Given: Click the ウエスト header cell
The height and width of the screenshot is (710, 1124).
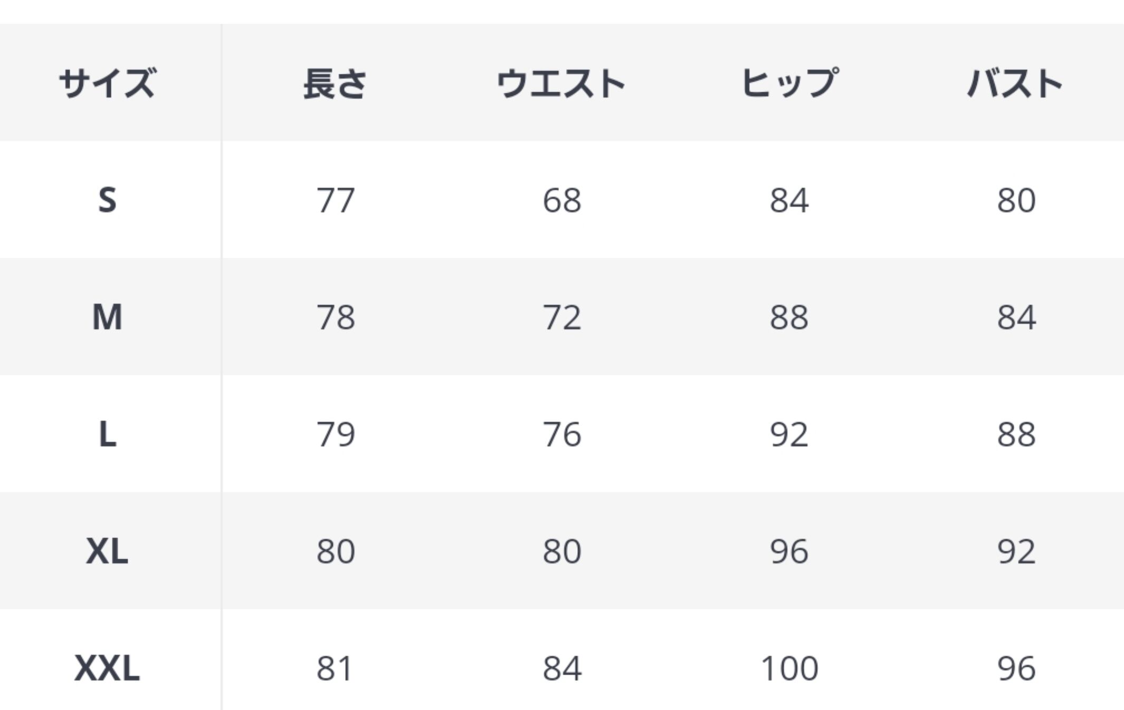Looking at the screenshot, I should (561, 83).
